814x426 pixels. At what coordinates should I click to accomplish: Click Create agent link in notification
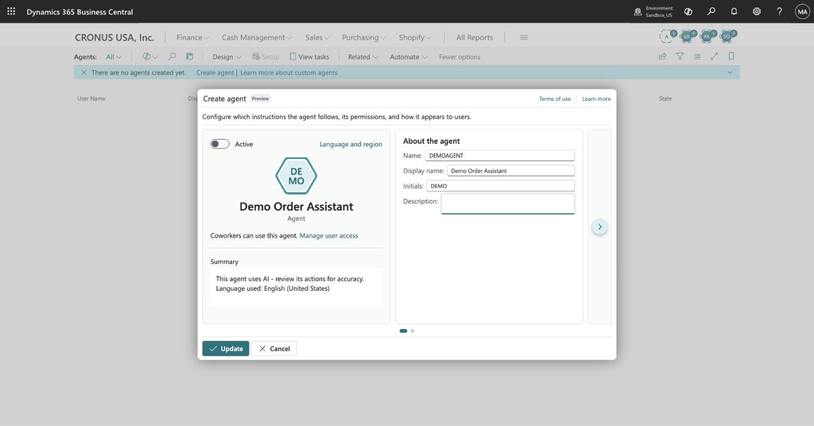tap(215, 72)
